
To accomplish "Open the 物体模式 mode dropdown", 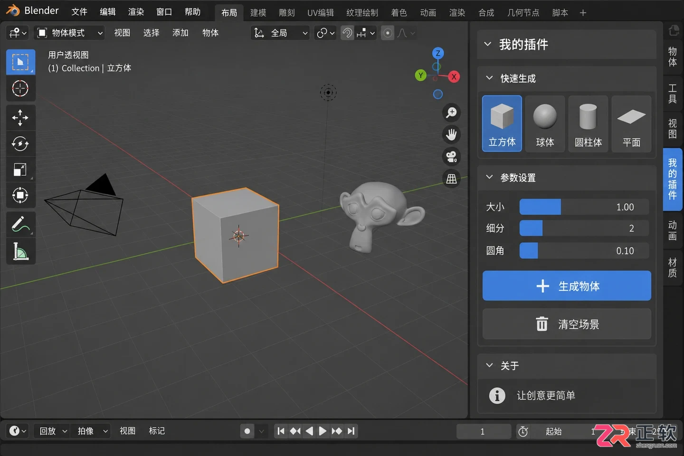I will [70, 33].
